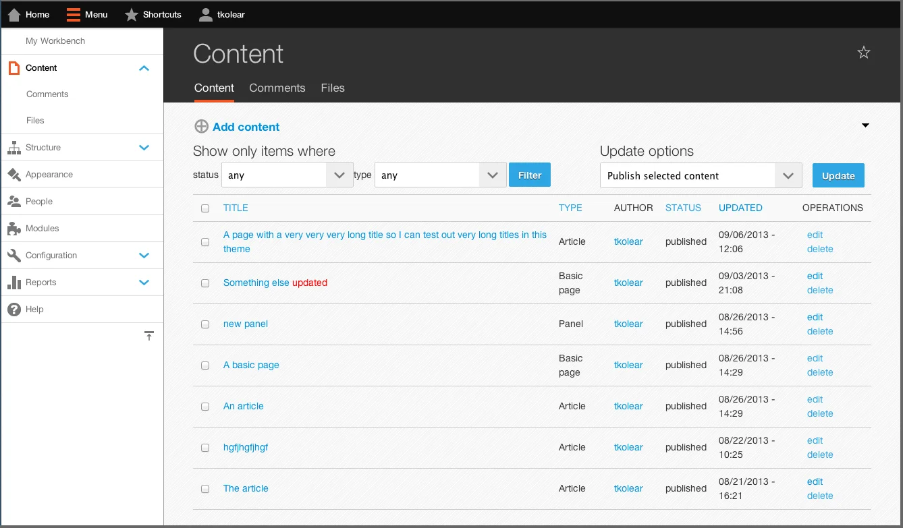Check the select-all checkbox in the table header
903x528 pixels.
pyautogui.click(x=205, y=208)
